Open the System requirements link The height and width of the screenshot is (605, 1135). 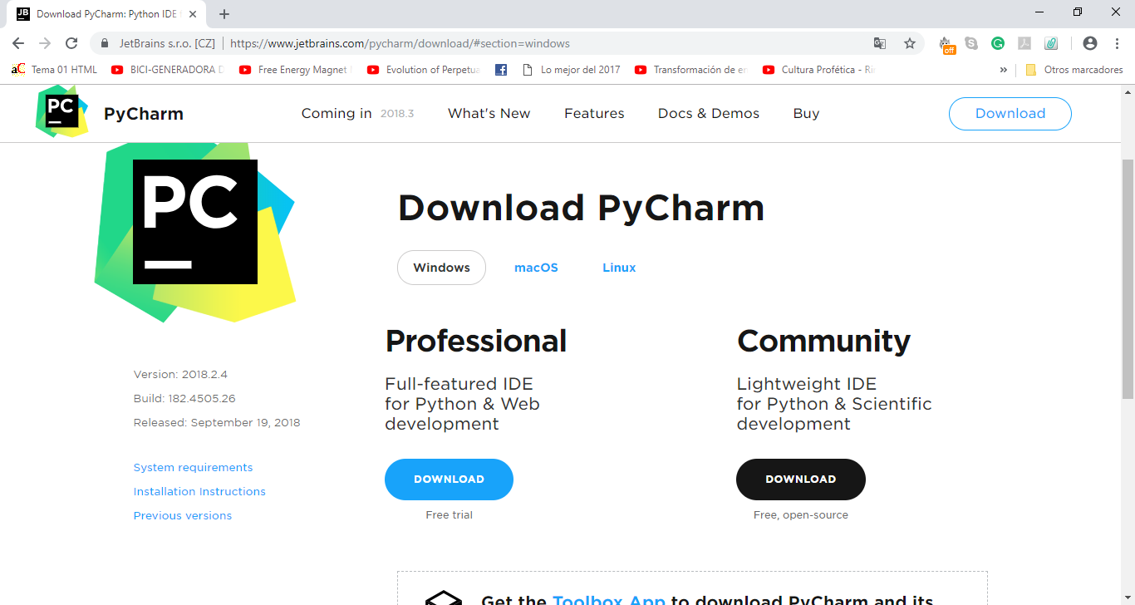click(x=193, y=468)
